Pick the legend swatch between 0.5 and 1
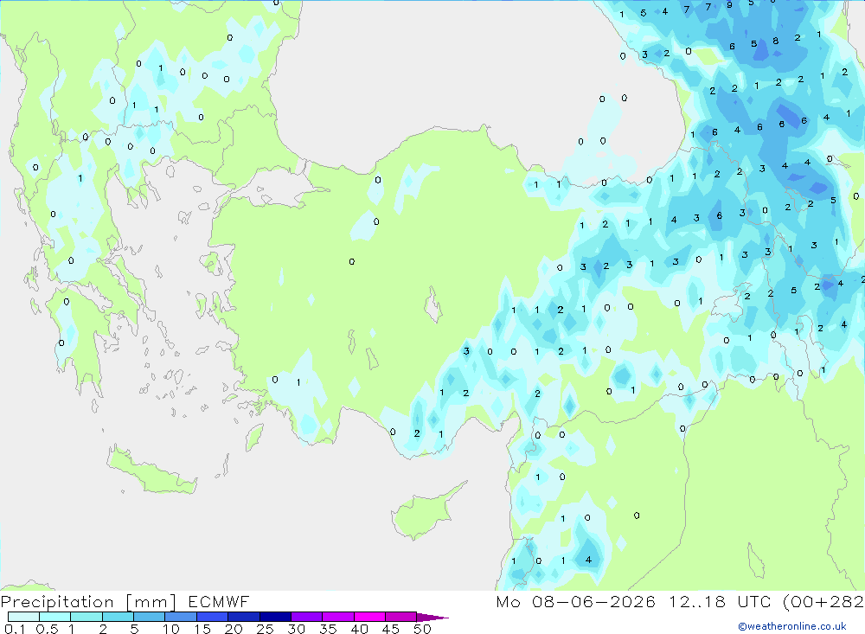 [x=54, y=617]
